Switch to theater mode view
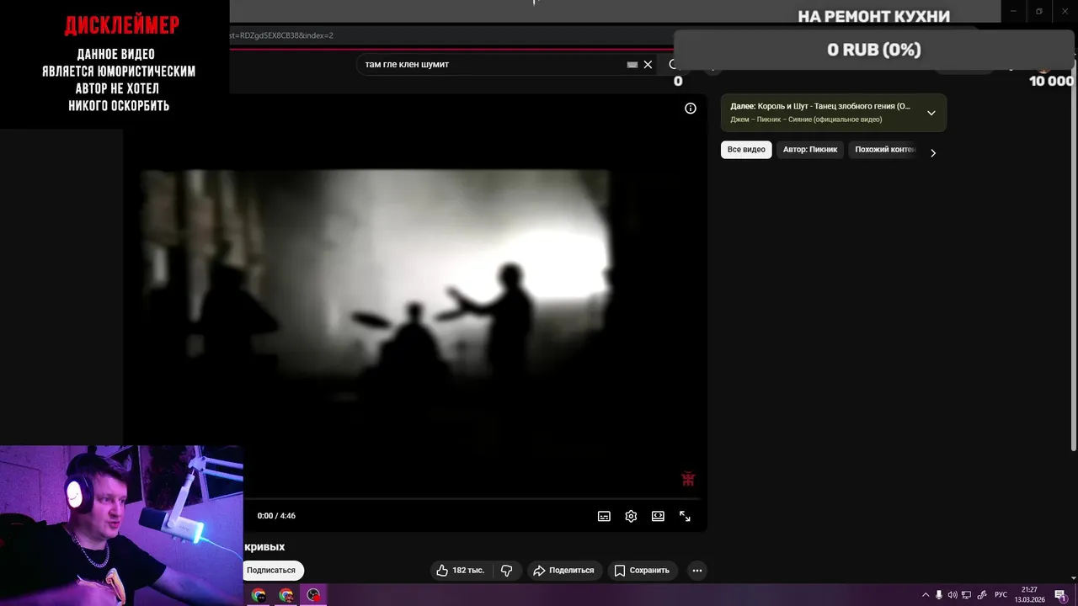The image size is (1078, 606). (658, 516)
